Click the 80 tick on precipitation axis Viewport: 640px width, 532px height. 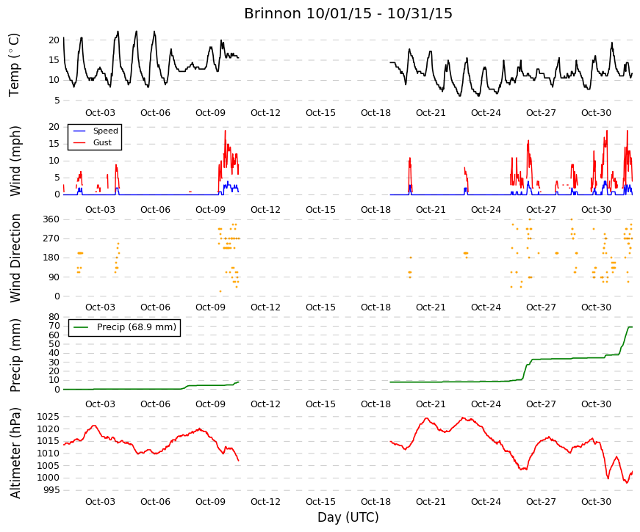click(x=54, y=317)
